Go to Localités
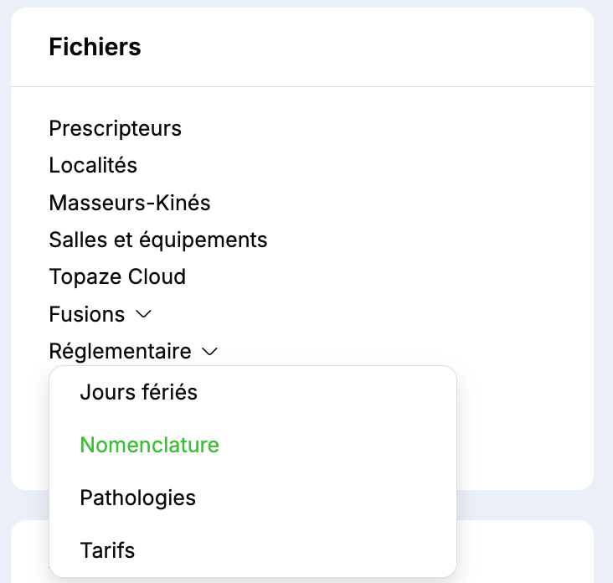This screenshot has width=613, height=583. 93,166
